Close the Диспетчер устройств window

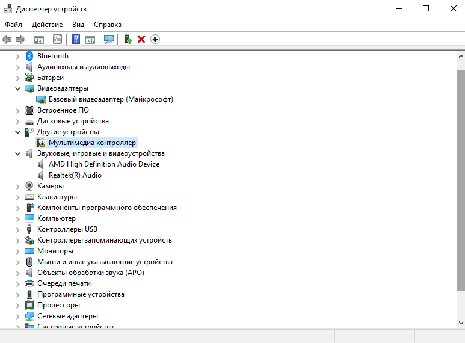pos(454,8)
